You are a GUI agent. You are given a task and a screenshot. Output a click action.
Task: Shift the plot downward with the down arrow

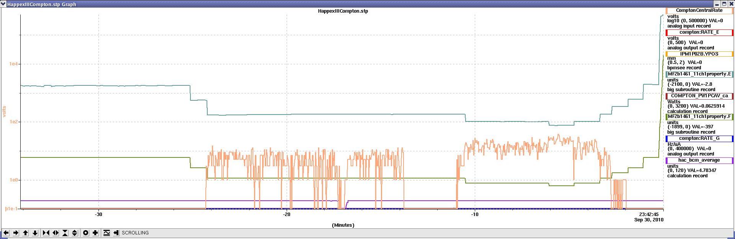pos(35,233)
